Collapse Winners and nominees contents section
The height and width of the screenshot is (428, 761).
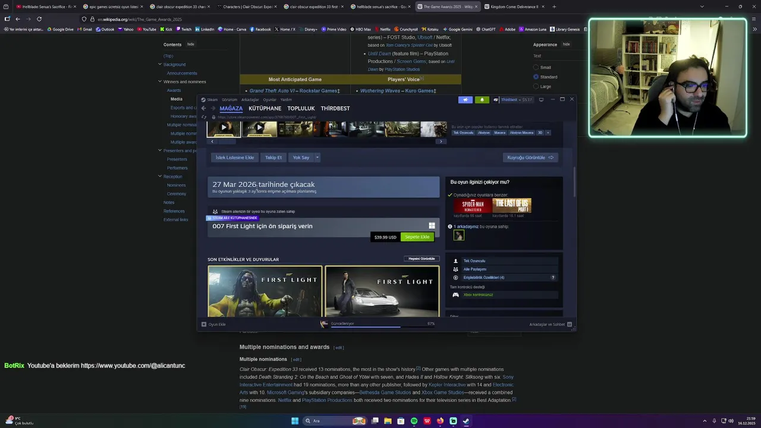click(x=160, y=81)
